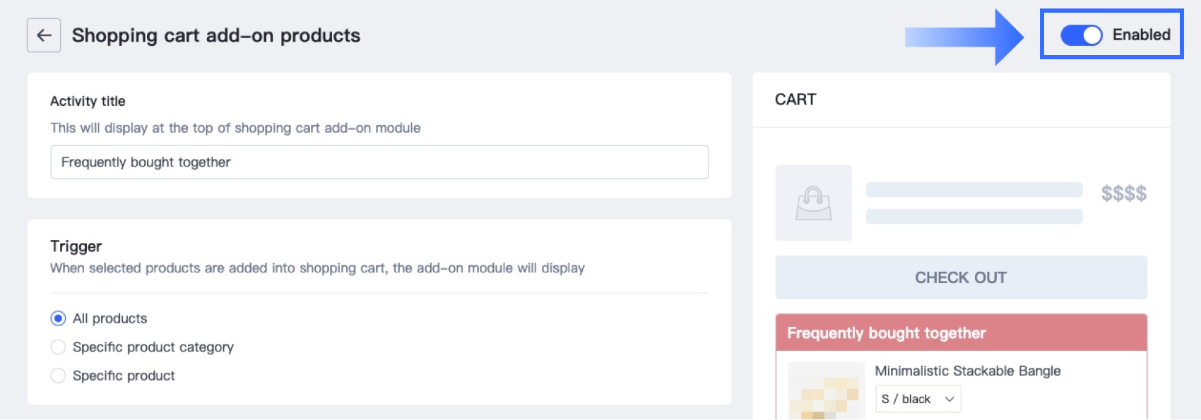Click the Frequently bought together red header

tap(961, 333)
